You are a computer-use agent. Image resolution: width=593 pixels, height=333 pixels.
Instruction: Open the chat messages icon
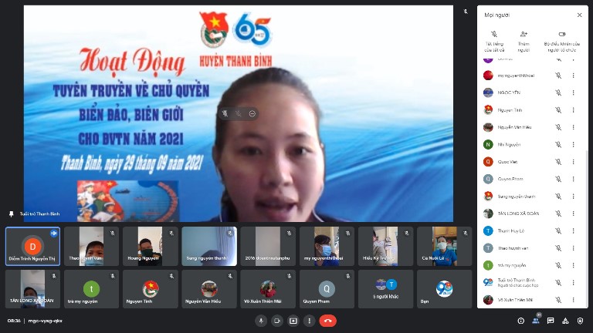[551, 321]
